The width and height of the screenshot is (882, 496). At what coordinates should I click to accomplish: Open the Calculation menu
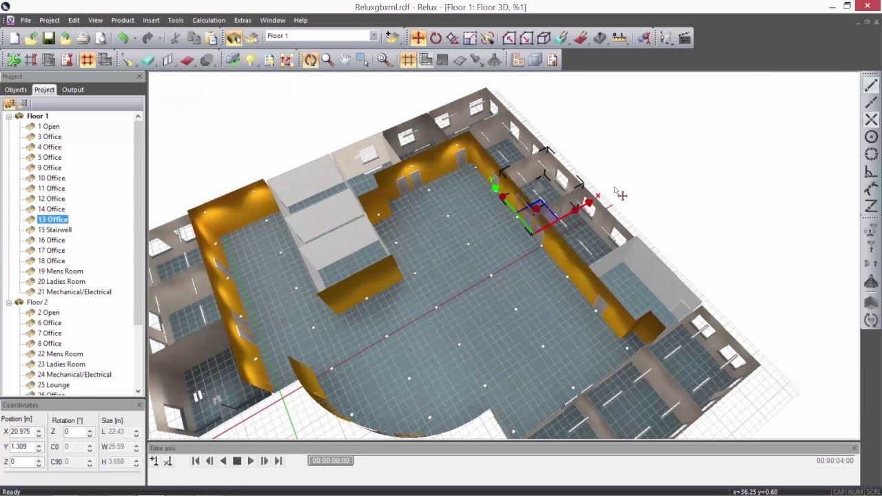point(208,20)
